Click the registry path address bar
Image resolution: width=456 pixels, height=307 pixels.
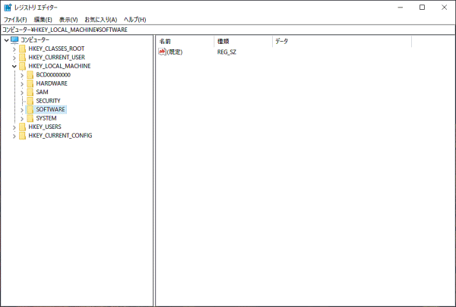tap(228, 30)
